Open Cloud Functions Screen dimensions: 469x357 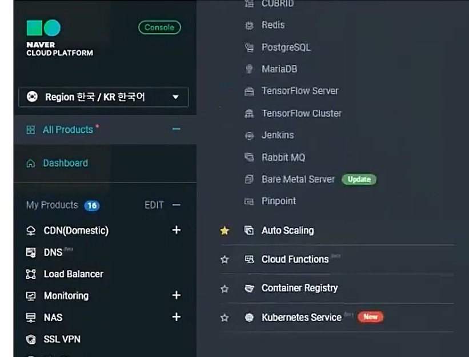(x=295, y=259)
